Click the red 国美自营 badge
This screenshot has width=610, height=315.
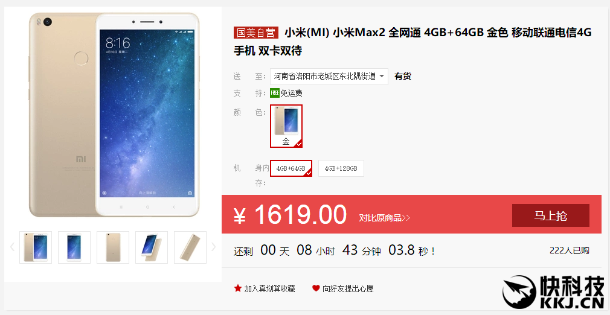click(256, 33)
